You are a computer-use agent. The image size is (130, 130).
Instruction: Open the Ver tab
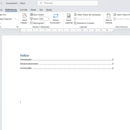[x=41, y=10]
